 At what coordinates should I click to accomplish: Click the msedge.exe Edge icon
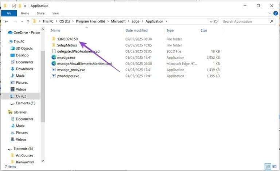pyautogui.click(x=54, y=57)
